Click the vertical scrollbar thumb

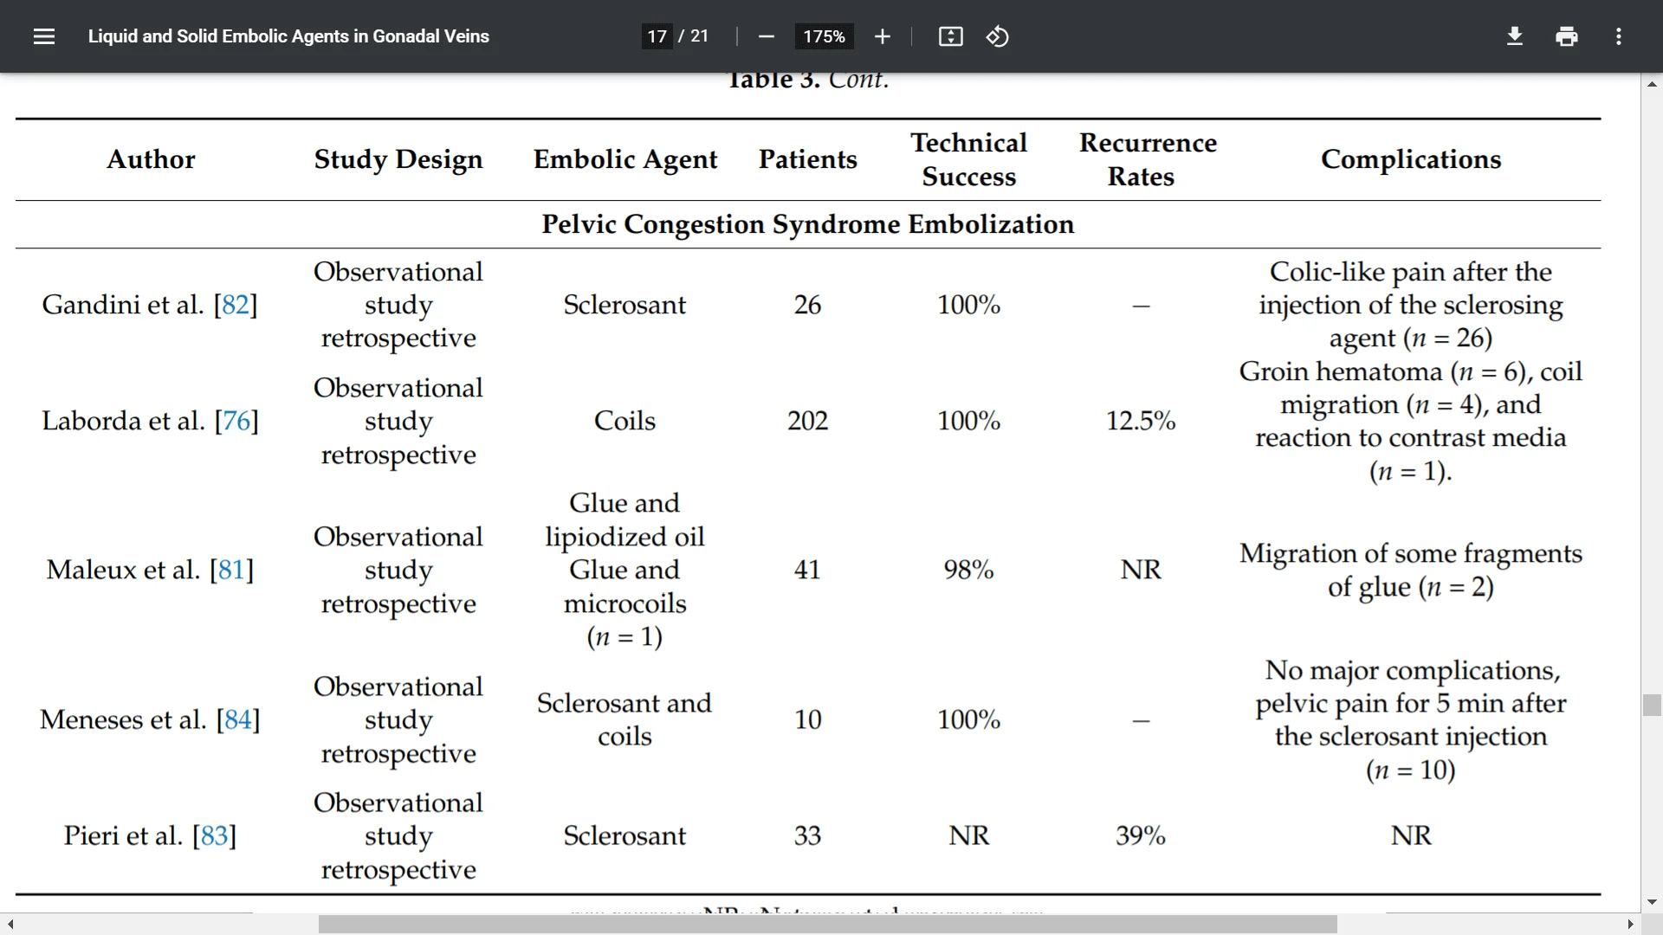click(x=1652, y=705)
